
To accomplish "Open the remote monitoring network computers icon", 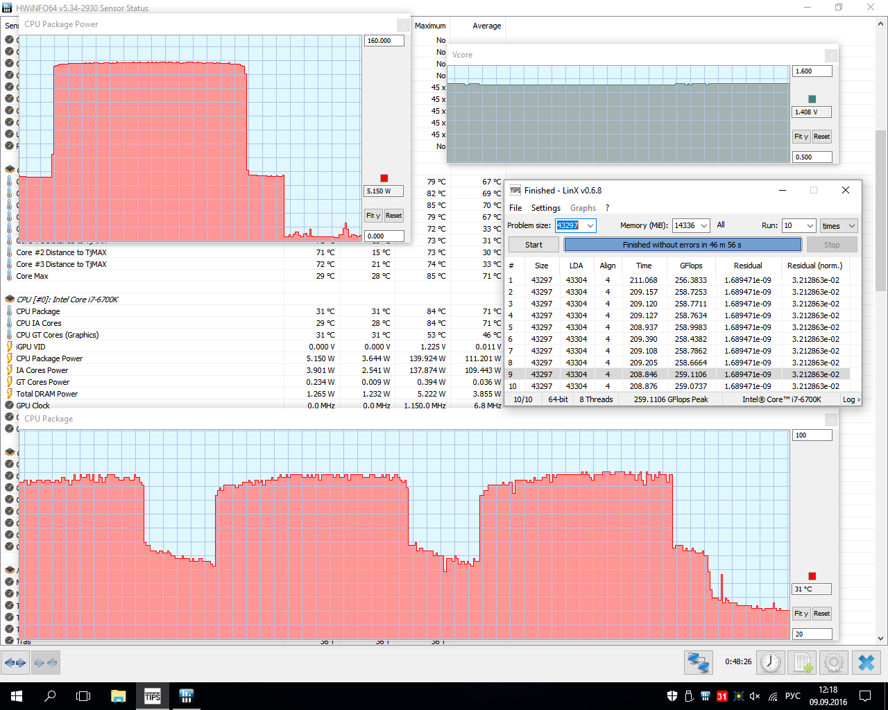I will [698, 663].
